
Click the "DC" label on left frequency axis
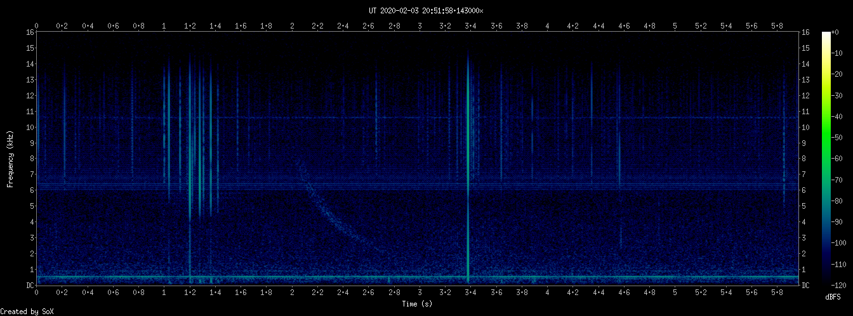(x=30, y=286)
